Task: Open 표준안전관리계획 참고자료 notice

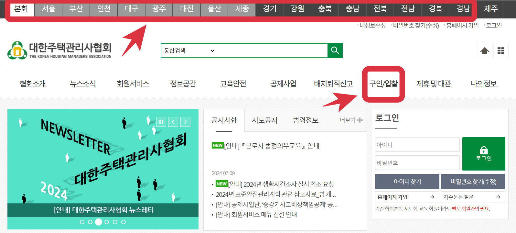Action: 276,194
